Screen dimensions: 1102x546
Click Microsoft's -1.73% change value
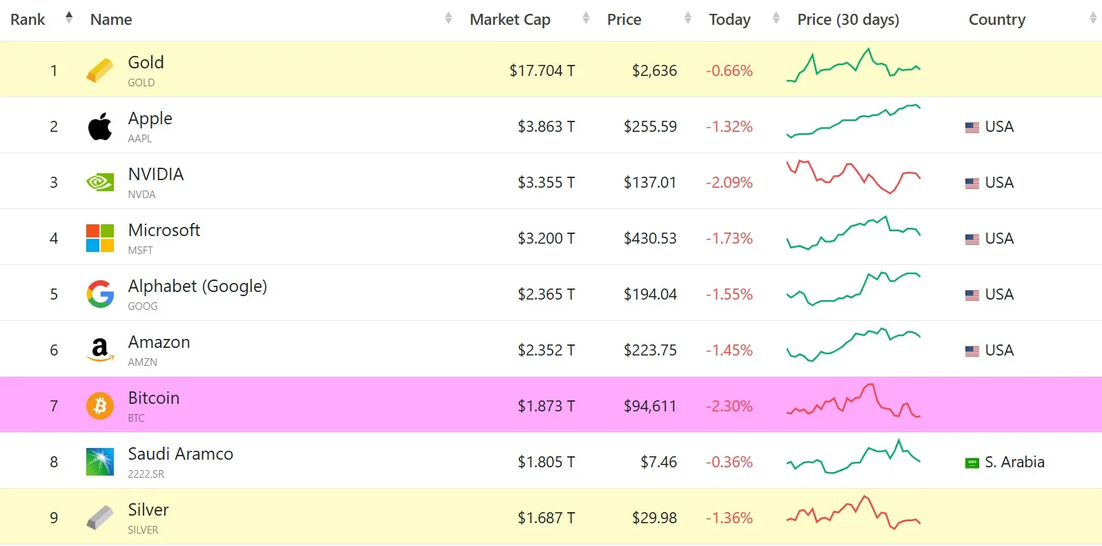point(729,238)
